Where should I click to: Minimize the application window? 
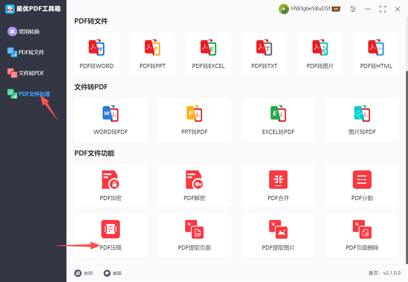[368, 9]
